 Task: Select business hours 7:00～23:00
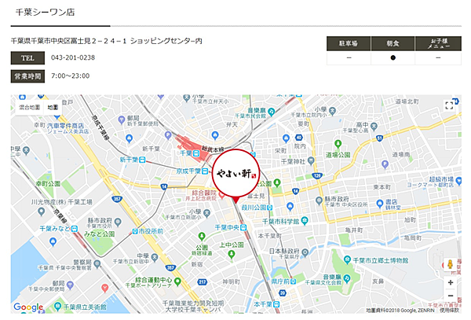(x=71, y=75)
